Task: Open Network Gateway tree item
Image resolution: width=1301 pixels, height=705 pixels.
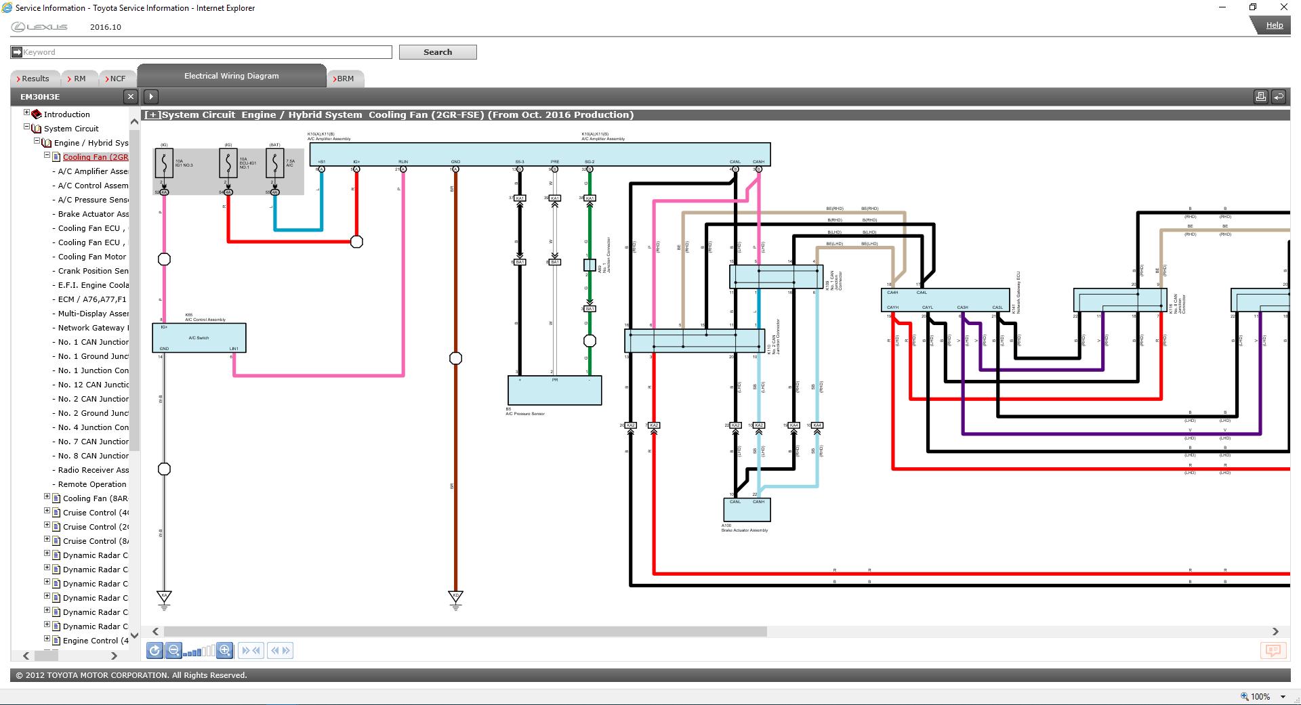Action: tap(93, 328)
